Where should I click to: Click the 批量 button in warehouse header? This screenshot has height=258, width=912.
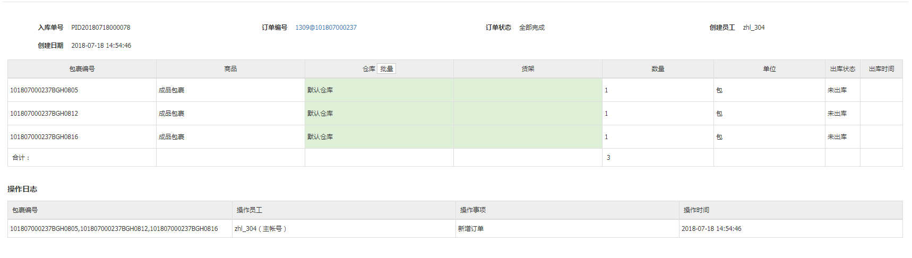(x=386, y=69)
